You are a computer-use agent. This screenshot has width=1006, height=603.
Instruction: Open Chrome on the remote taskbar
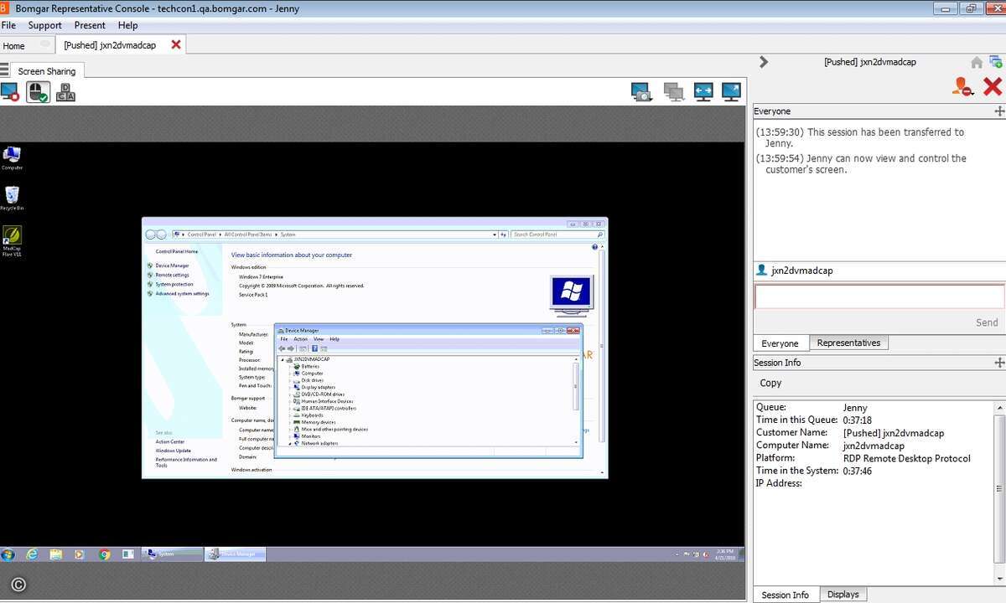click(104, 554)
